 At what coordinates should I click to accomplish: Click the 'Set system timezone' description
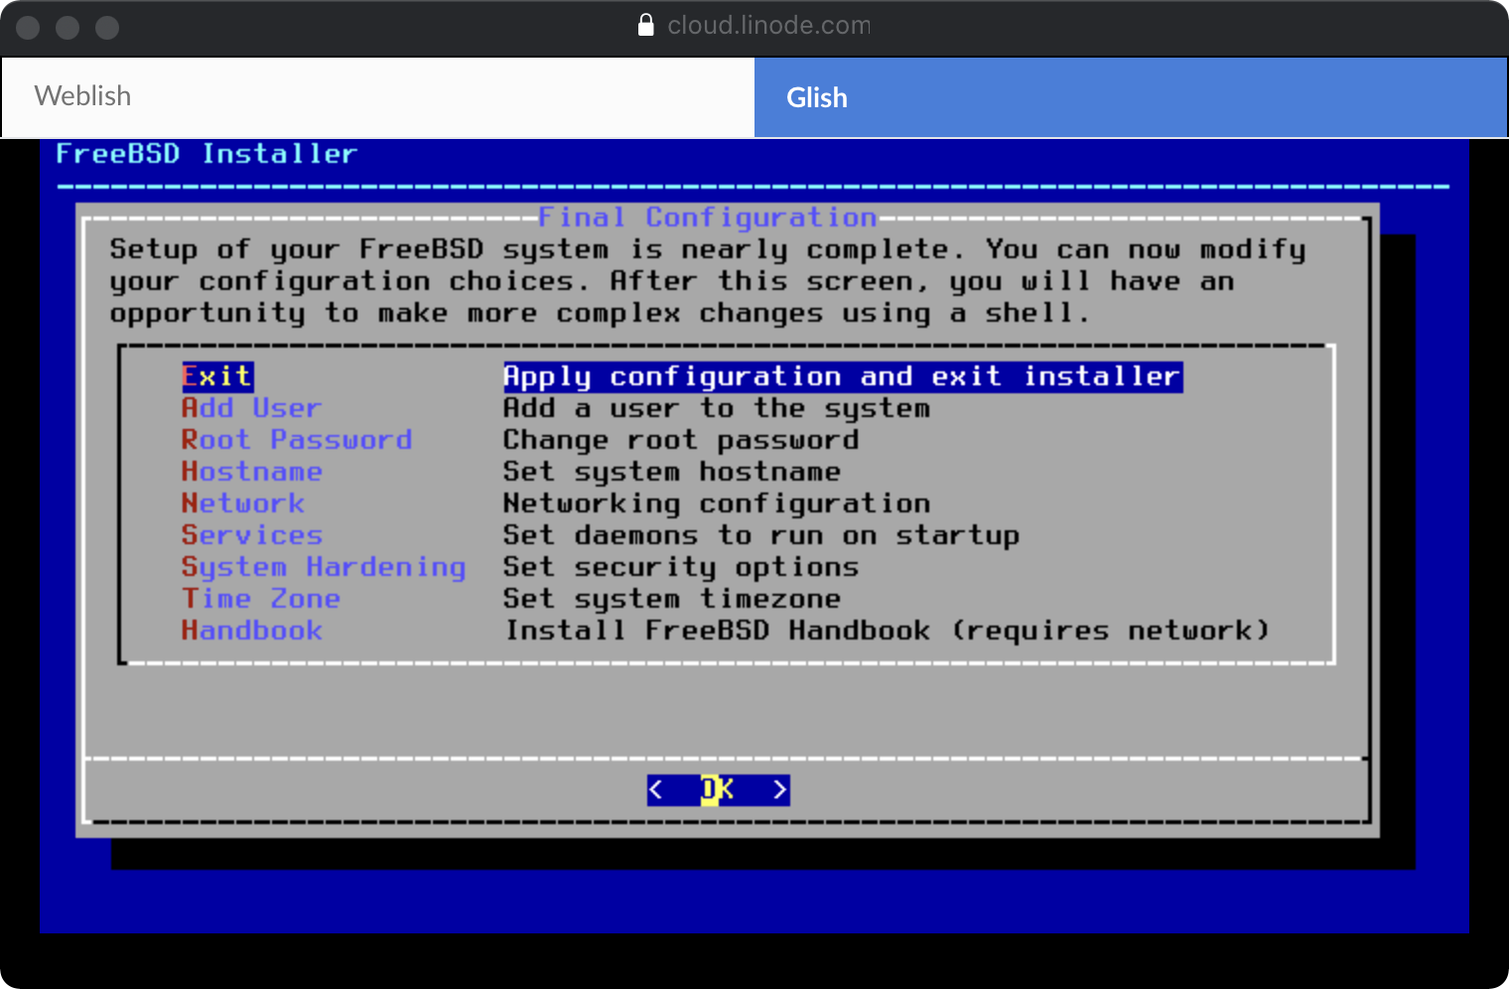(x=671, y=599)
